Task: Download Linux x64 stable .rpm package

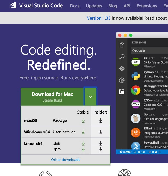Action: (x=83, y=149)
